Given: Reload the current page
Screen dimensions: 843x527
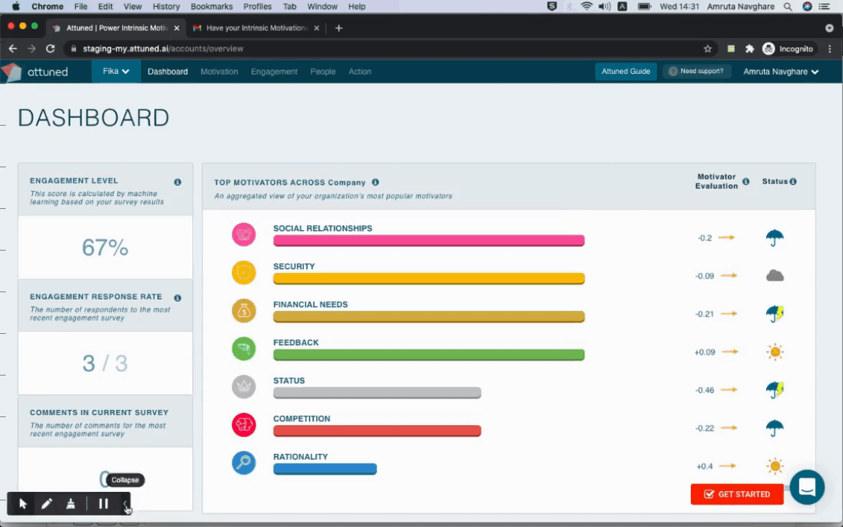Looking at the screenshot, I should 50,49.
